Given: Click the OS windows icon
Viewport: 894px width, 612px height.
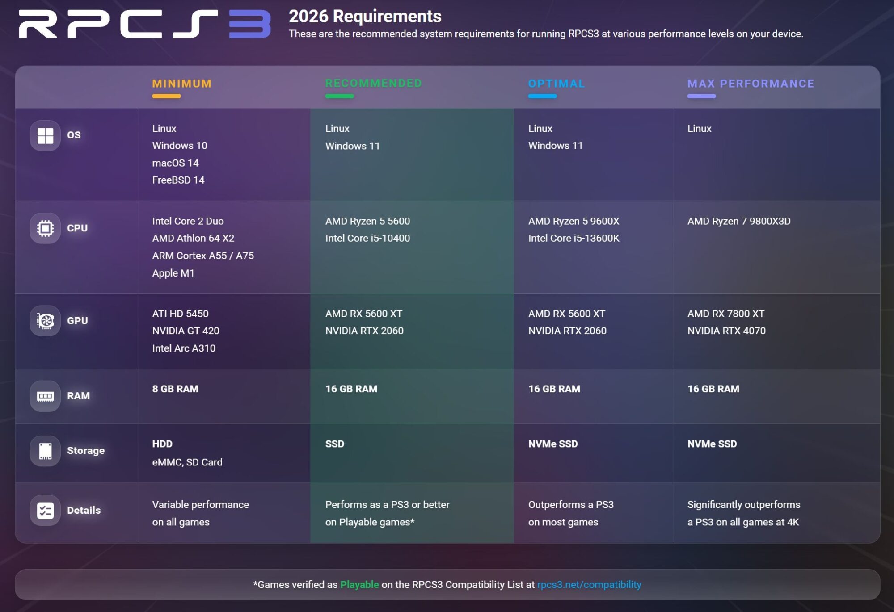Looking at the screenshot, I should tap(45, 135).
